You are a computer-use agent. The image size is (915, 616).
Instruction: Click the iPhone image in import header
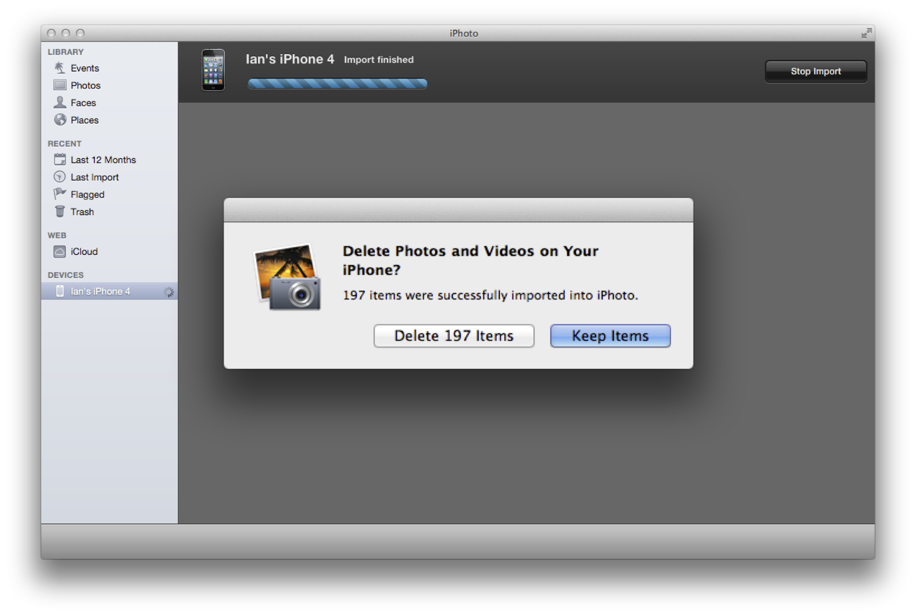pyautogui.click(x=213, y=70)
